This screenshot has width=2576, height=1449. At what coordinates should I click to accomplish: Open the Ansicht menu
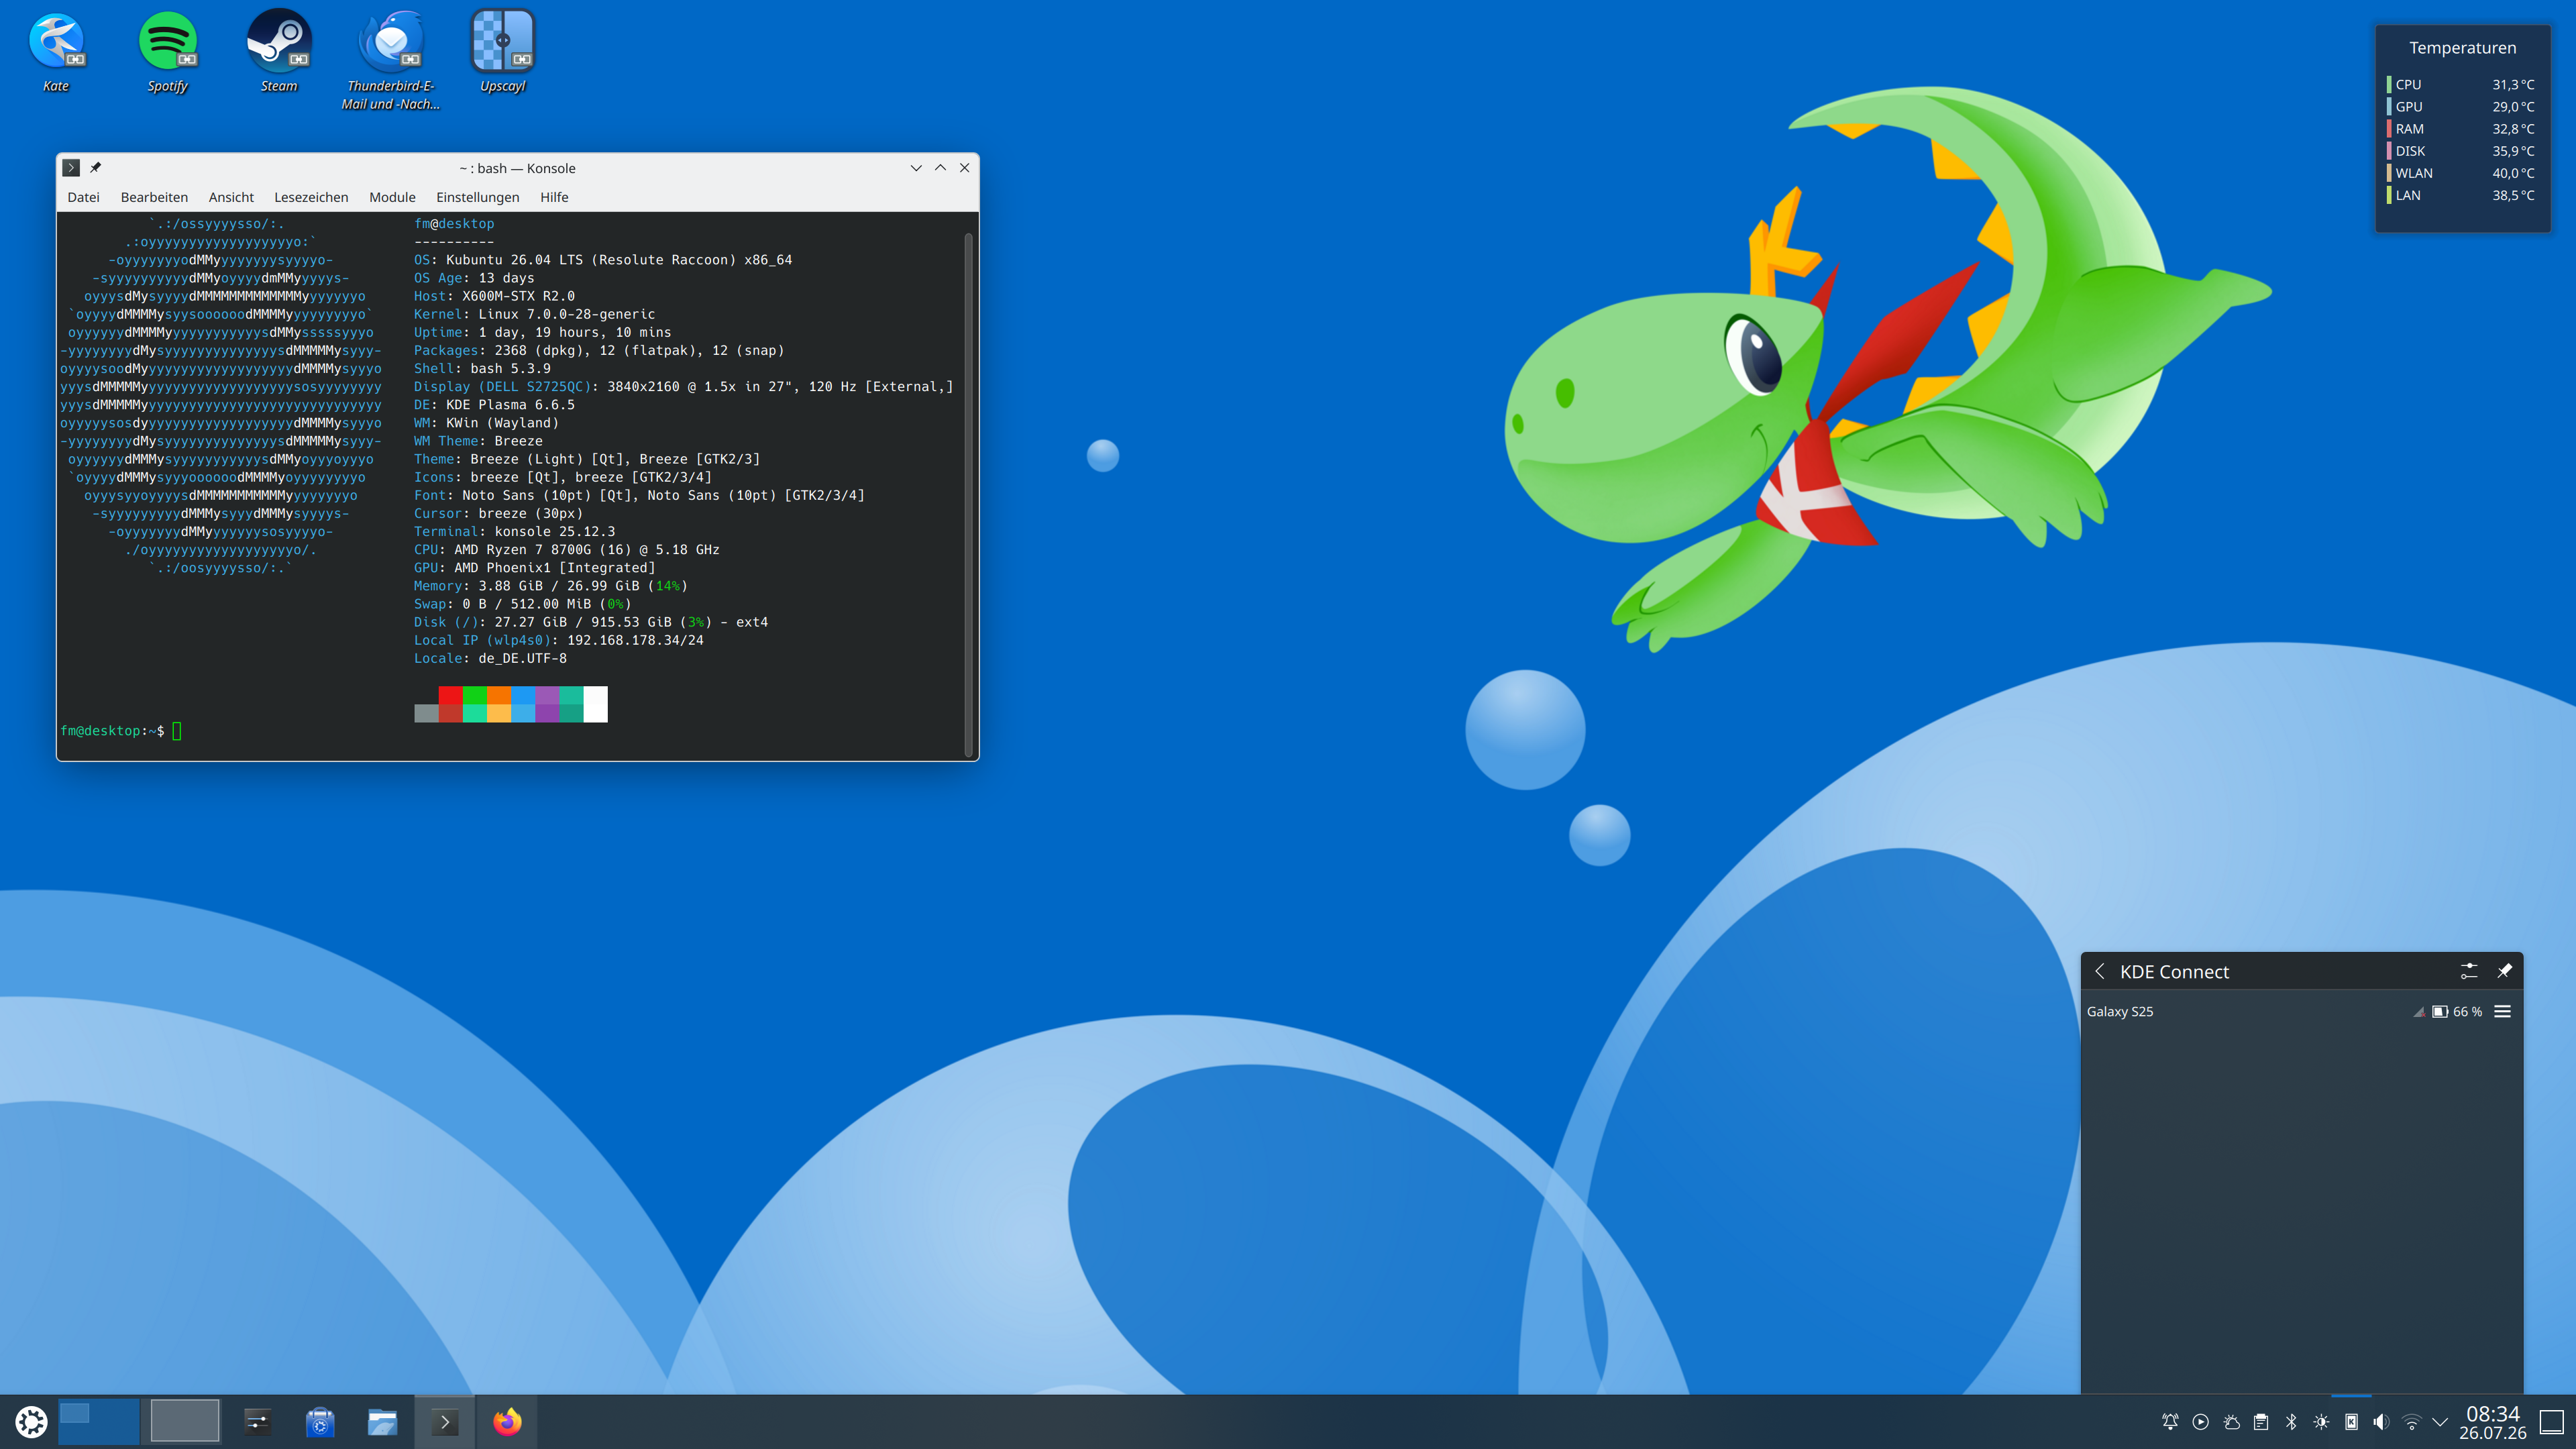tap(231, 197)
